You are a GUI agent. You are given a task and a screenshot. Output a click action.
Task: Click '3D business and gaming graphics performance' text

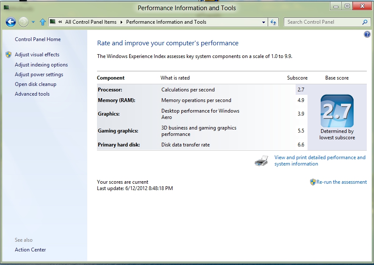pos(199,131)
